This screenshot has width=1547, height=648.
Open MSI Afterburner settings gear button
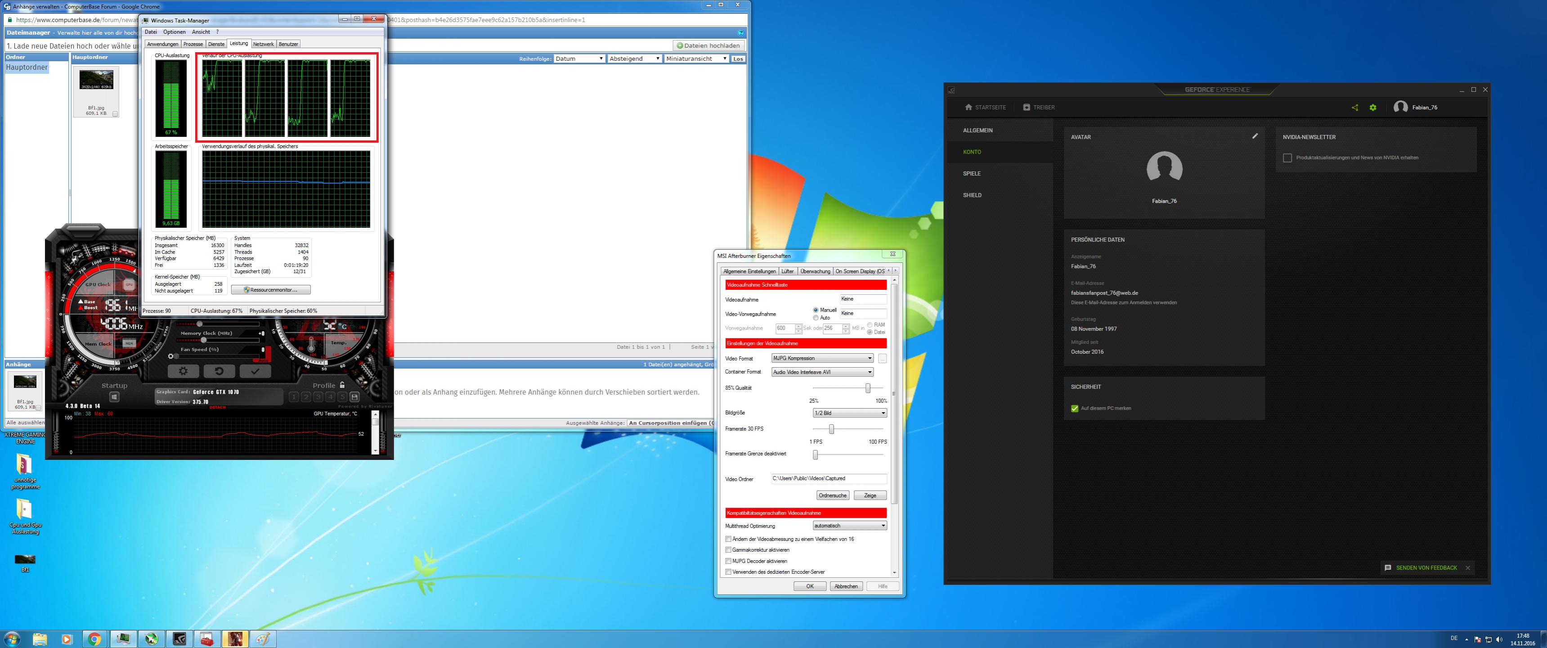(183, 371)
